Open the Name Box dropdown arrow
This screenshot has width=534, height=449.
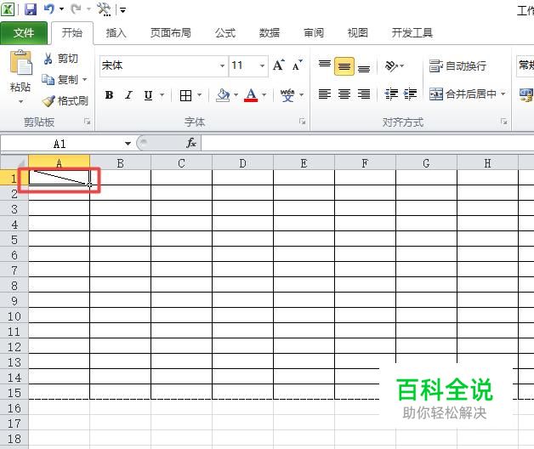[128, 144]
